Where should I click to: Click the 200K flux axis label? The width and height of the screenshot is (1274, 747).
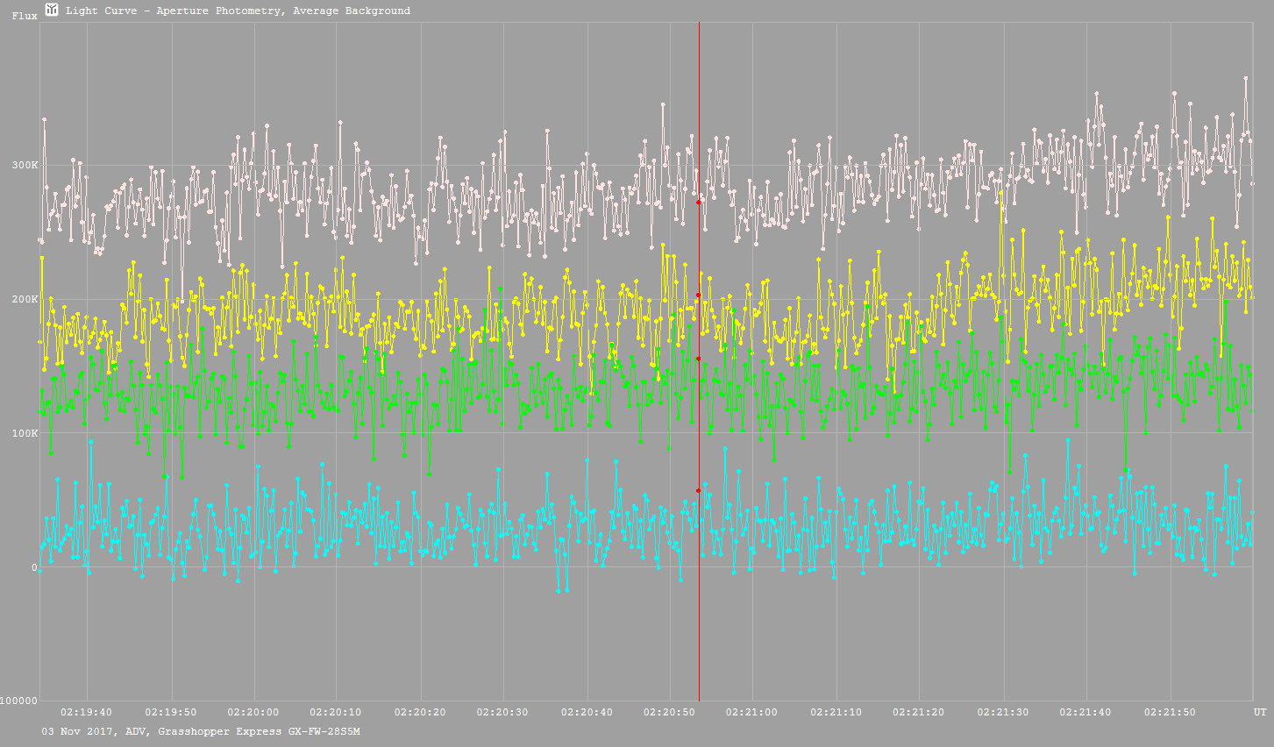click(24, 300)
